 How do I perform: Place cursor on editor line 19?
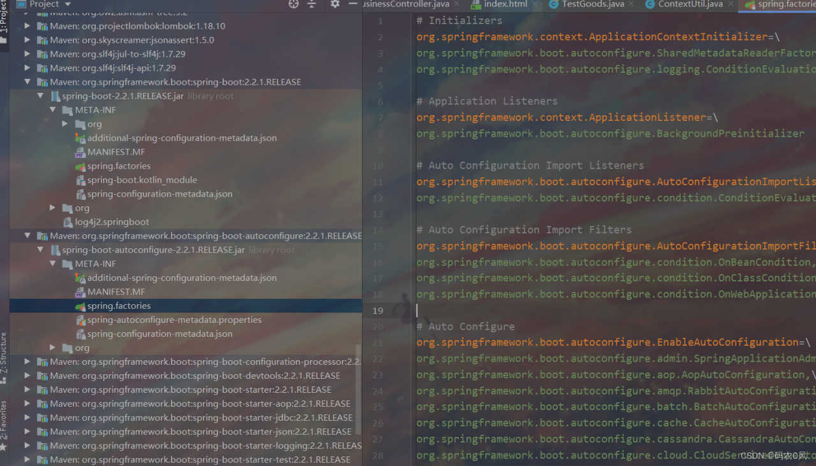[x=612, y=311]
